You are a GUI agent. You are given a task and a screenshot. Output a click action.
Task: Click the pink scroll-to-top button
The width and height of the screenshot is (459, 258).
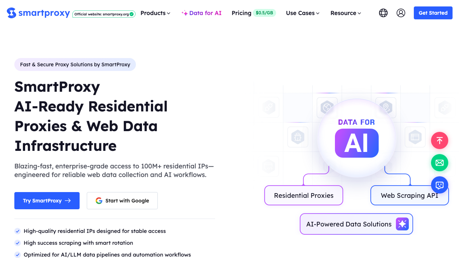[440, 140]
